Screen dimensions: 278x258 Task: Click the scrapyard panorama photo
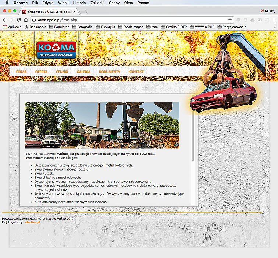pos(102,125)
